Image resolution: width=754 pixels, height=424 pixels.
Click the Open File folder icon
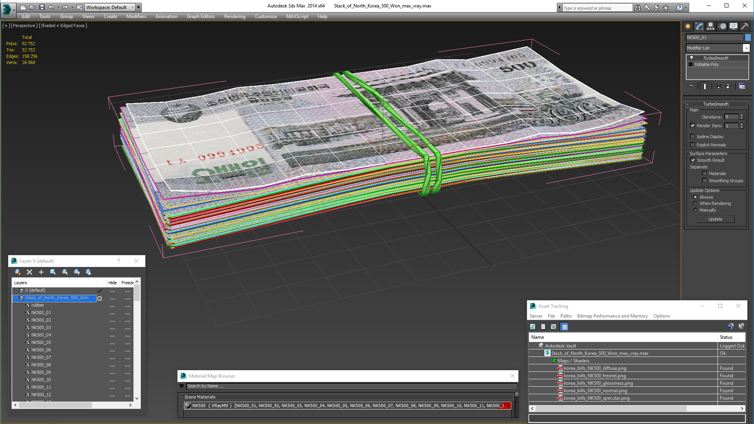(x=32, y=7)
